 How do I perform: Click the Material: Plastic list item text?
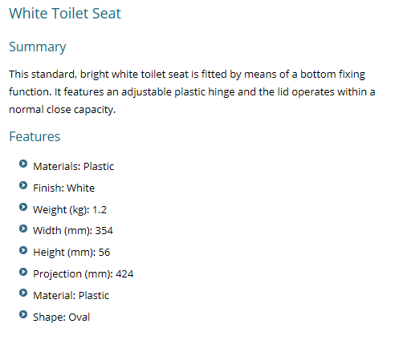click(x=71, y=296)
